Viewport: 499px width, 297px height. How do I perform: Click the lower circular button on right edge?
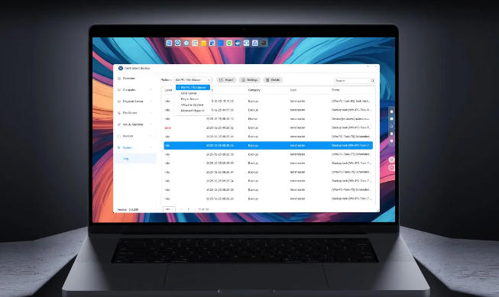click(392, 167)
